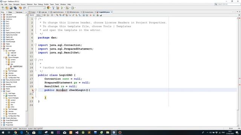Select LoginDAO.java in the project tree

pyautogui.click(x=18, y=66)
